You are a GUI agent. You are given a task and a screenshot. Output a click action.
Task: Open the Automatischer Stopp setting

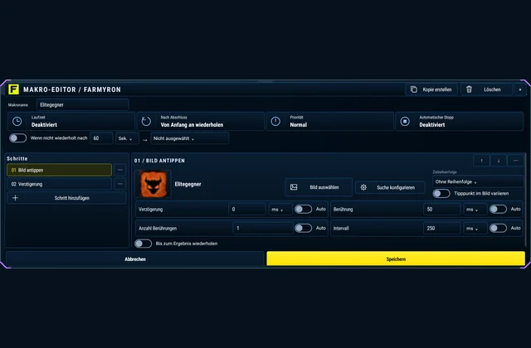459,122
